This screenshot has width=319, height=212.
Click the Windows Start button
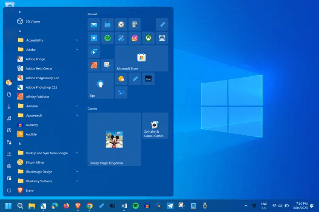pos(9,206)
